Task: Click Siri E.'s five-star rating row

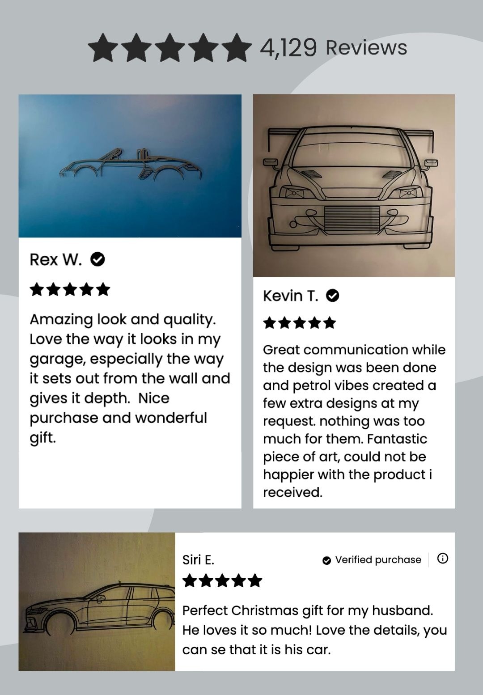Action: click(x=222, y=581)
